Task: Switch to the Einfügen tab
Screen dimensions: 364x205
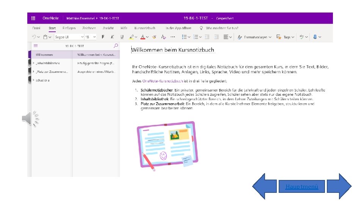Action: [x=69, y=28]
